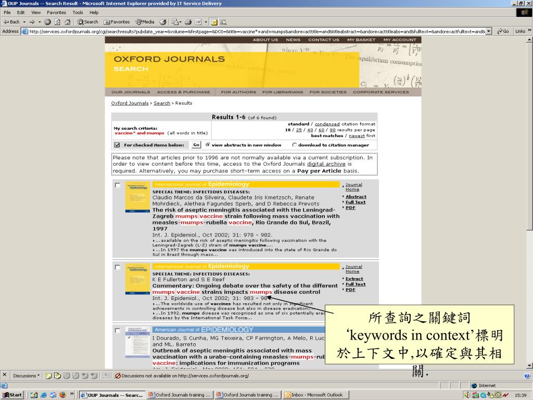Open Forward button history dropdown arrow
This screenshot has width=533, height=400.
click(x=39, y=22)
